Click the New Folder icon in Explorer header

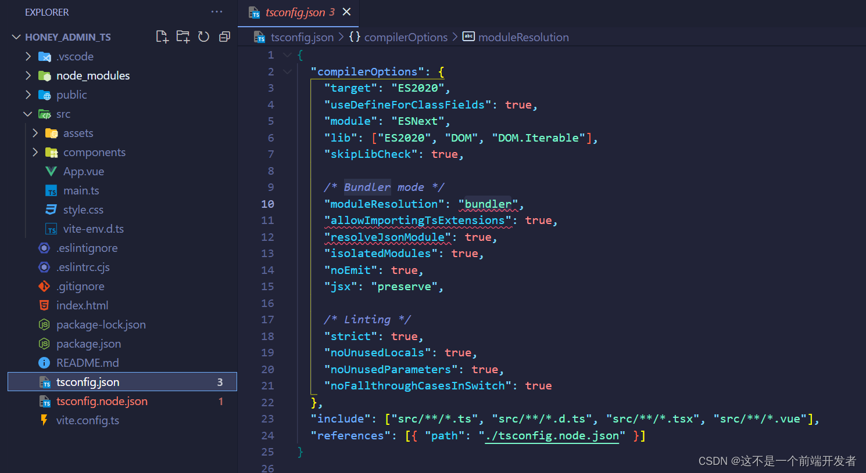pos(183,37)
